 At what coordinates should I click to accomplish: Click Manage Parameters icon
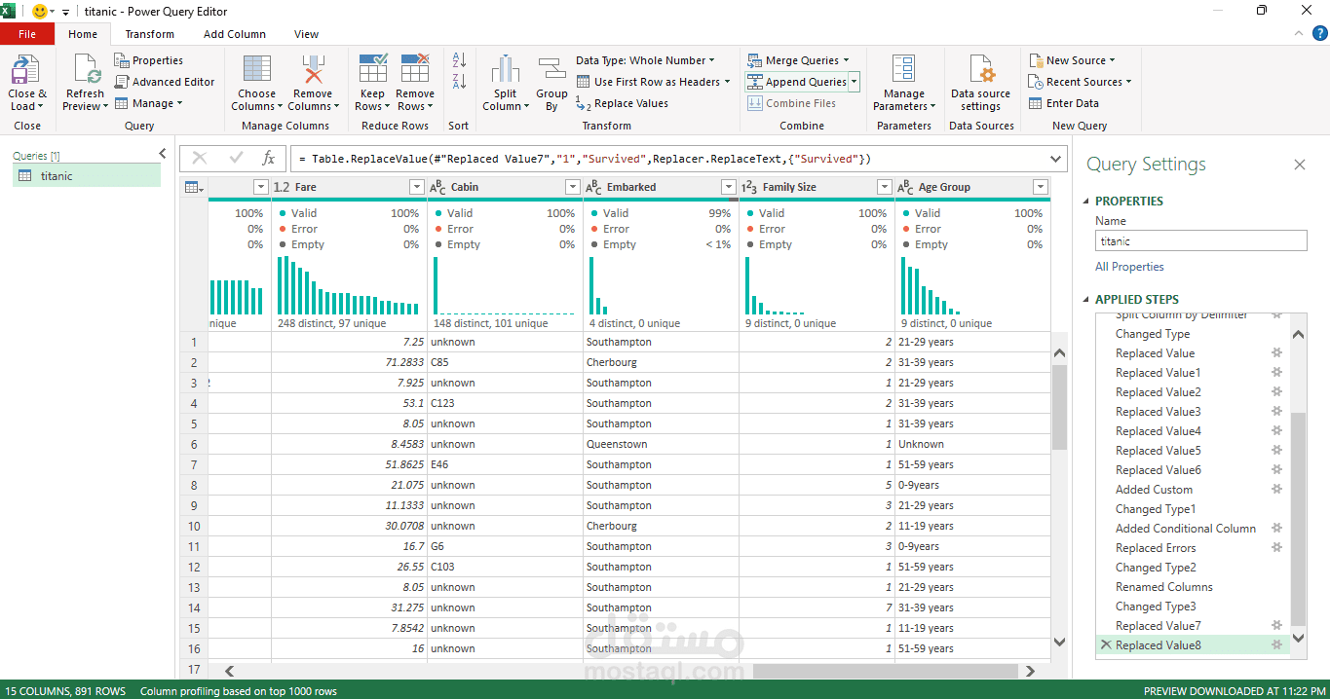(x=903, y=69)
